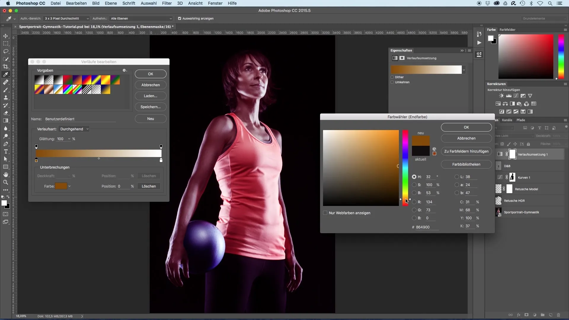Select the Quick Selection tool
The width and height of the screenshot is (569, 320).
tap(6, 59)
